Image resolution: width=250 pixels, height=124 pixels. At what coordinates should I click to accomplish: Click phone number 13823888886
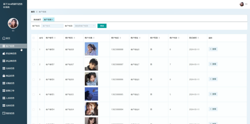coord(117,79)
